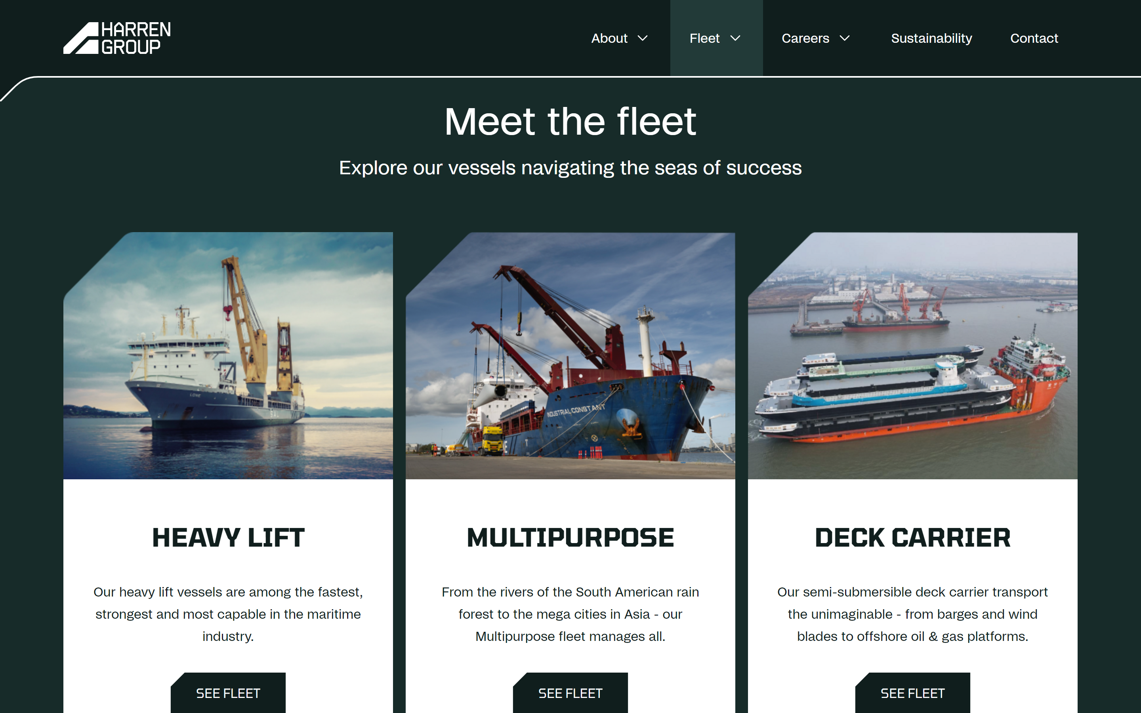
Task: Click SEE FLEET button for Heavy Lift
Action: point(228,692)
